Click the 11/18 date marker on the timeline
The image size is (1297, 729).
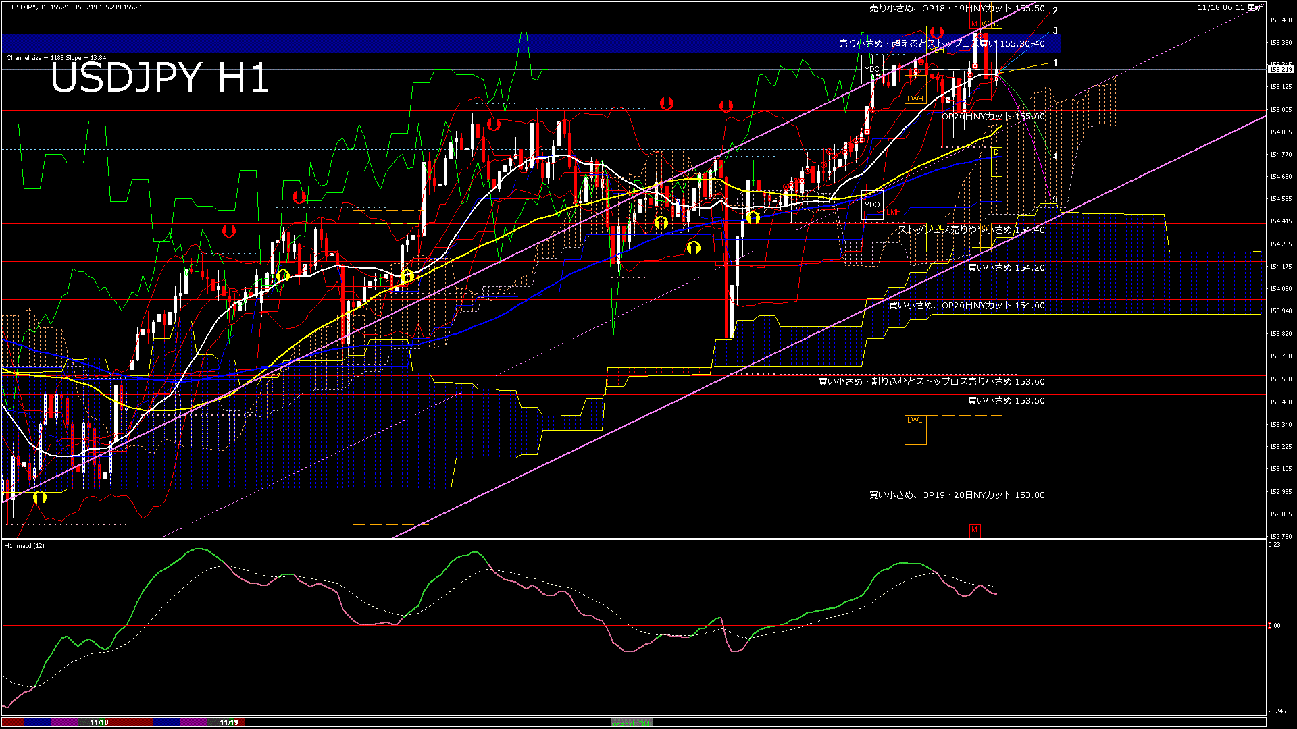pyautogui.click(x=99, y=722)
